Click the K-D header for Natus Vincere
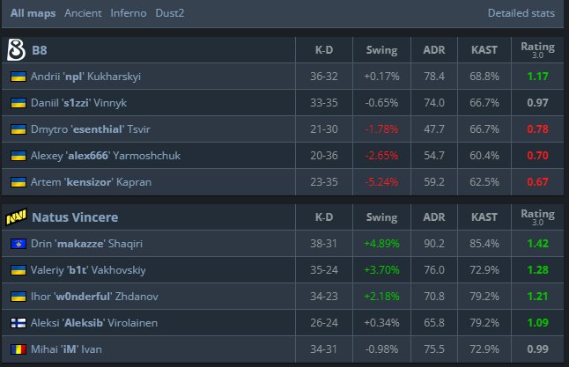 click(326, 217)
